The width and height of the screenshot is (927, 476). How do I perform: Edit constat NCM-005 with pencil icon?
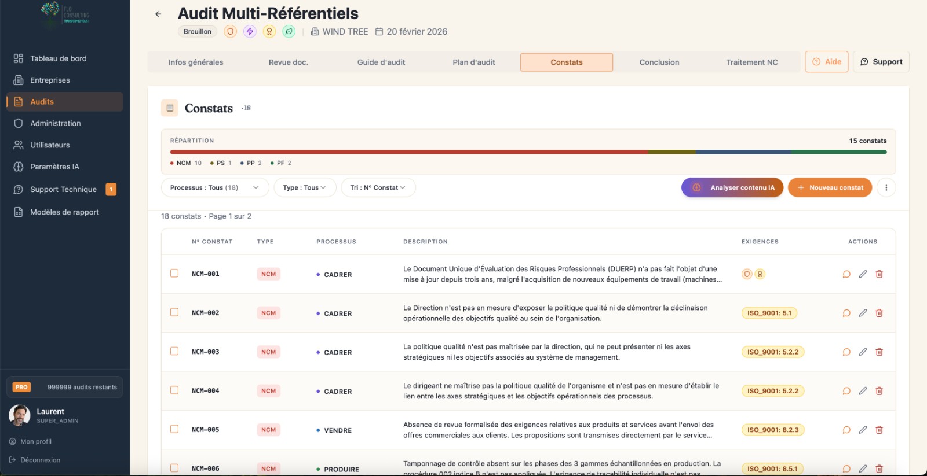pyautogui.click(x=863, y=430)
